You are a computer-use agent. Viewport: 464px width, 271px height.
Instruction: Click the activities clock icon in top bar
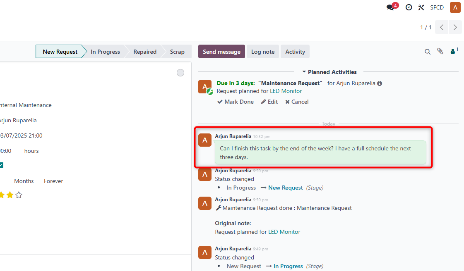pos(409,7)
